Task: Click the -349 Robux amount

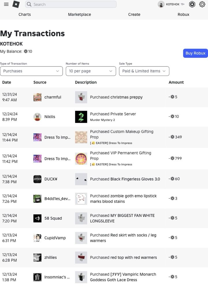Action: pyautogui.click(x=175, y=137)
